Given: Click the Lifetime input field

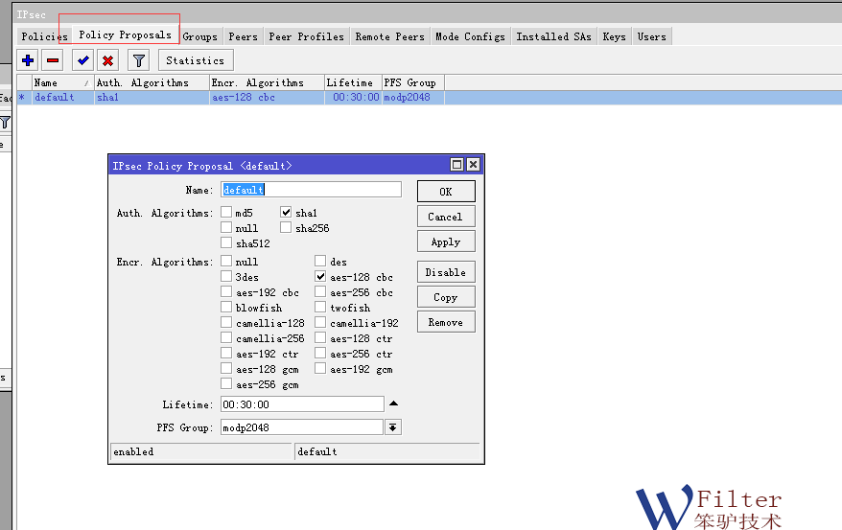Looking at the screenshot, I should [x=301, y=404].
